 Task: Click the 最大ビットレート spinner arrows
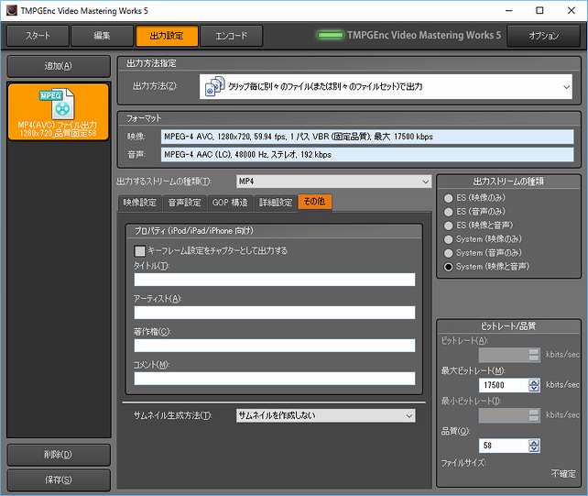pos(534,385)
